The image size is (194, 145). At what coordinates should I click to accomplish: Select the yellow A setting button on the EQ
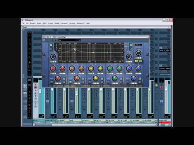click(136, 61)
